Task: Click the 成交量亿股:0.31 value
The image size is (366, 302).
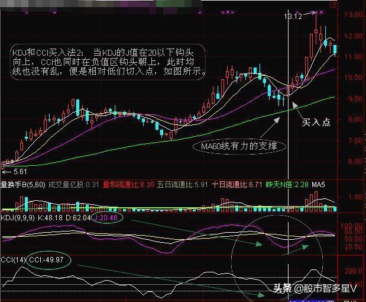Action: pos(74,185)
